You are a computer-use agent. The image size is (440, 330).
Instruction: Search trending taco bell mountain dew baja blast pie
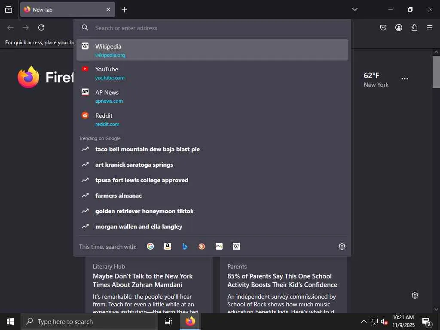212,149
